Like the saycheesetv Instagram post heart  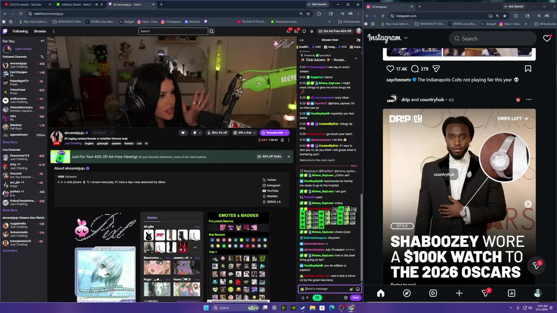(390, 69)
